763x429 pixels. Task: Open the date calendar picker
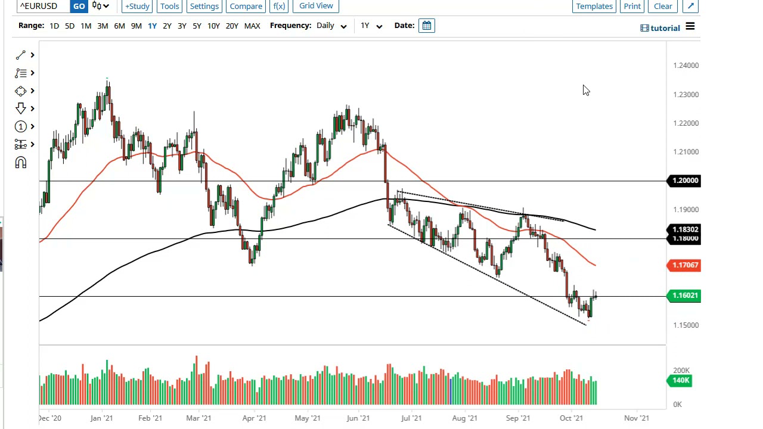pos(426,26)
